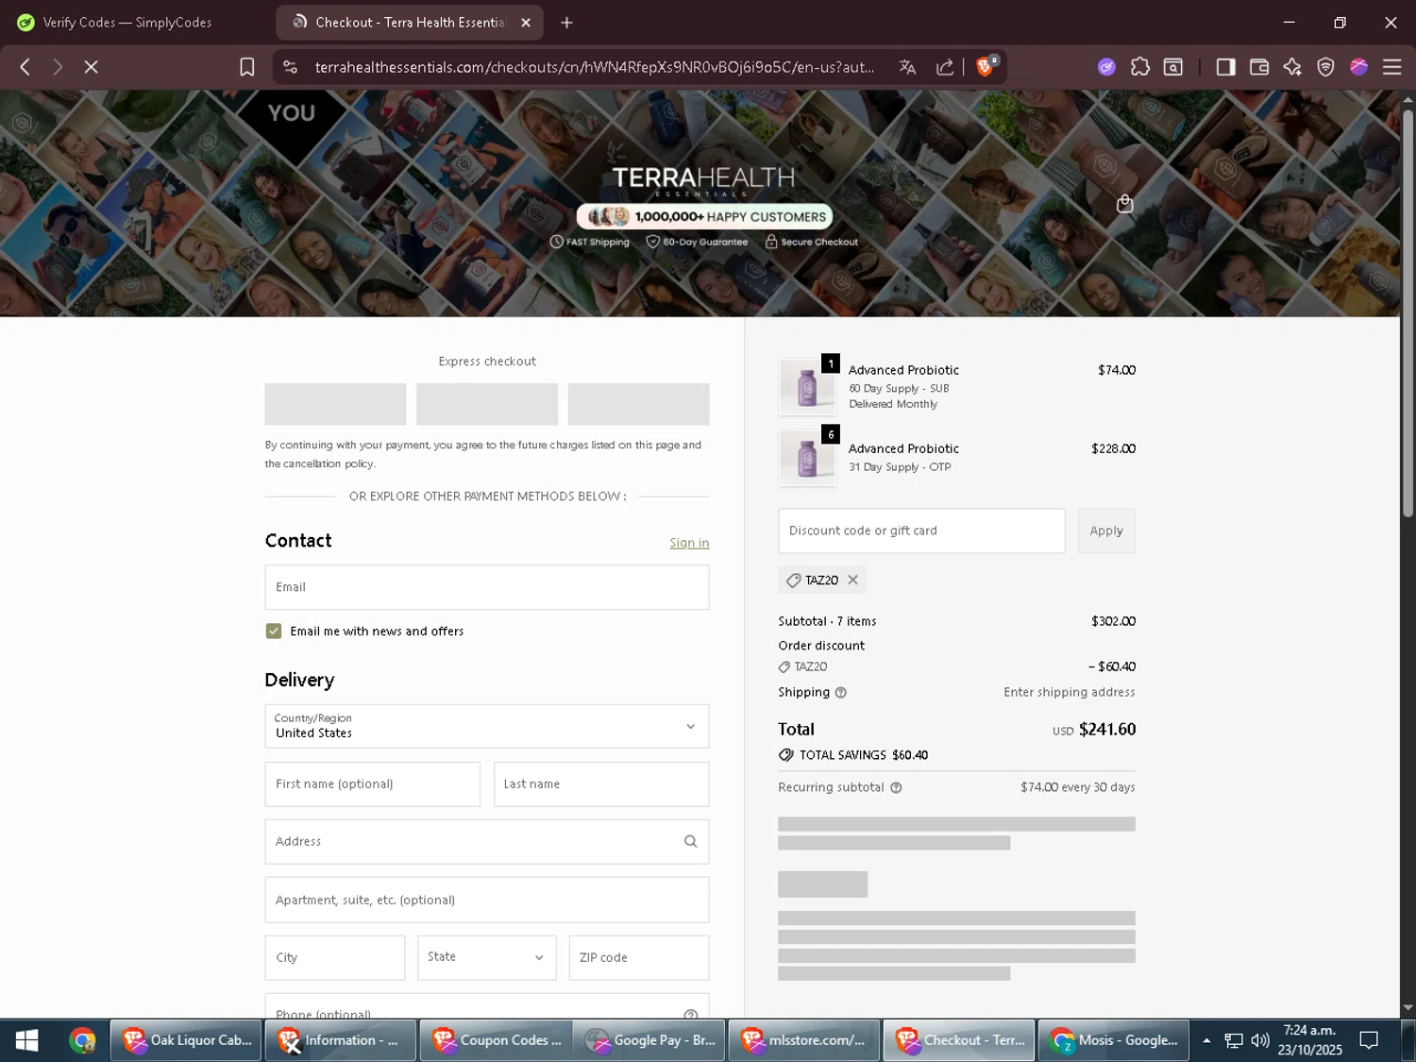
Task: Open site settings icon in address bar
Action: coord(291,67)
